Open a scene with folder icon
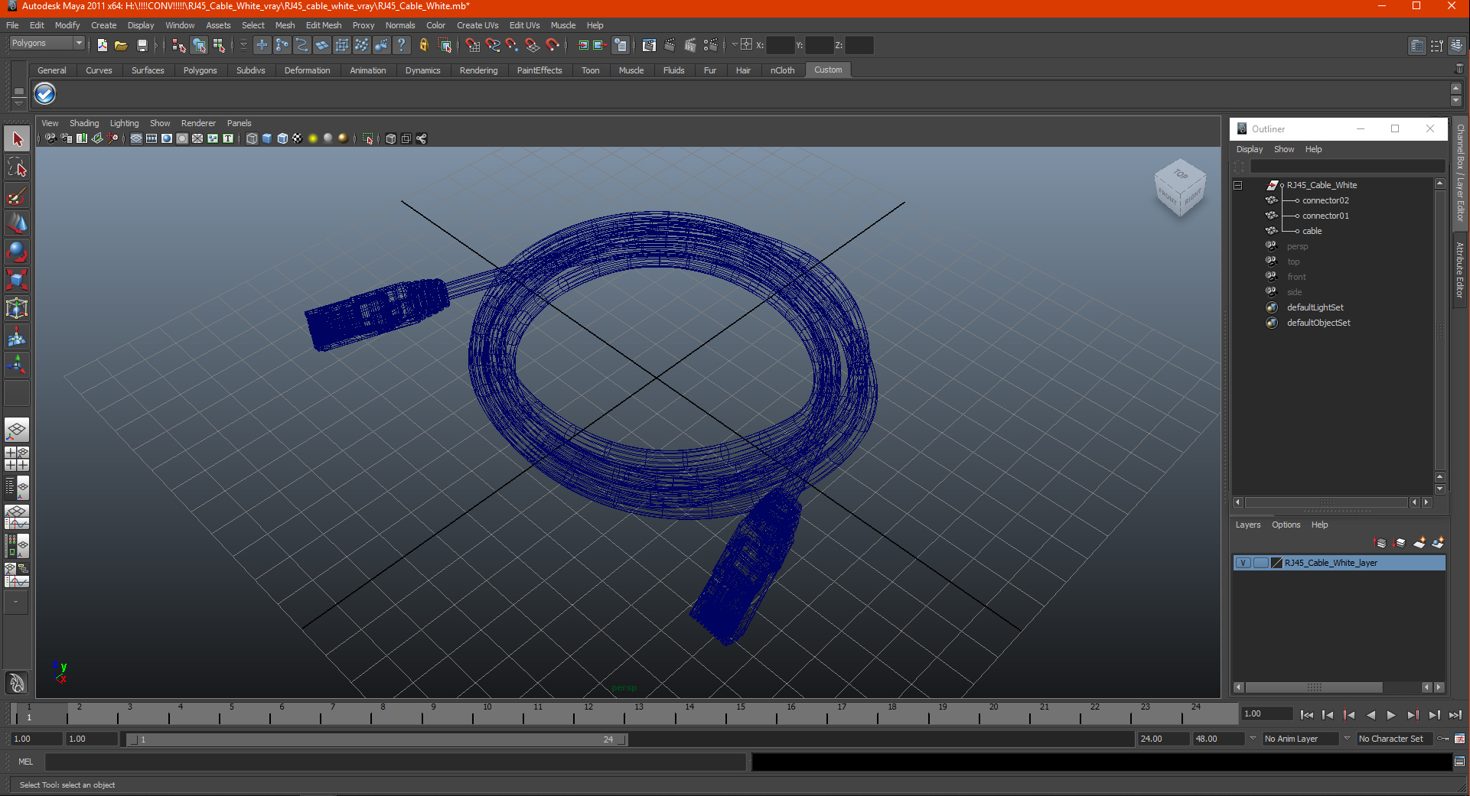 121,45
